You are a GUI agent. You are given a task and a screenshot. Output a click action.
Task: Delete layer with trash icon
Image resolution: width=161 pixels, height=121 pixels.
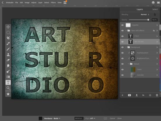click(x=157, y=95)
